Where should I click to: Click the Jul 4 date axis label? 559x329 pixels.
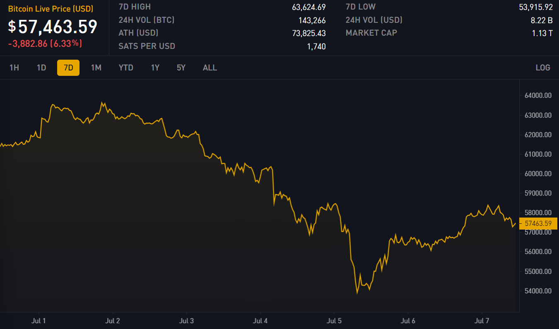tap(260, 321)
